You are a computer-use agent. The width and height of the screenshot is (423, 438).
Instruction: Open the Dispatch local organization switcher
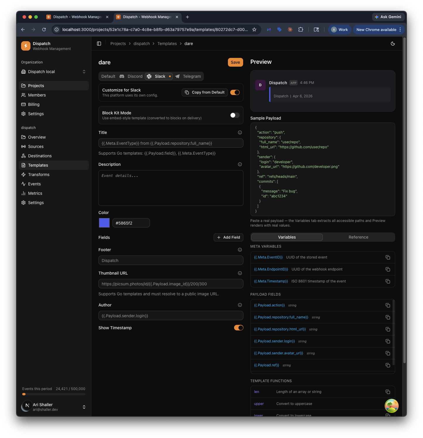[54, 72]
